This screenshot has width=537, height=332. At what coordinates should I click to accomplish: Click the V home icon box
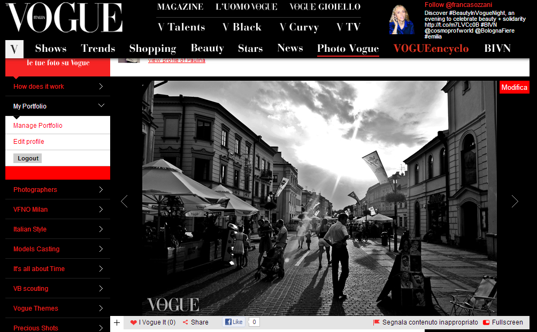14,49
